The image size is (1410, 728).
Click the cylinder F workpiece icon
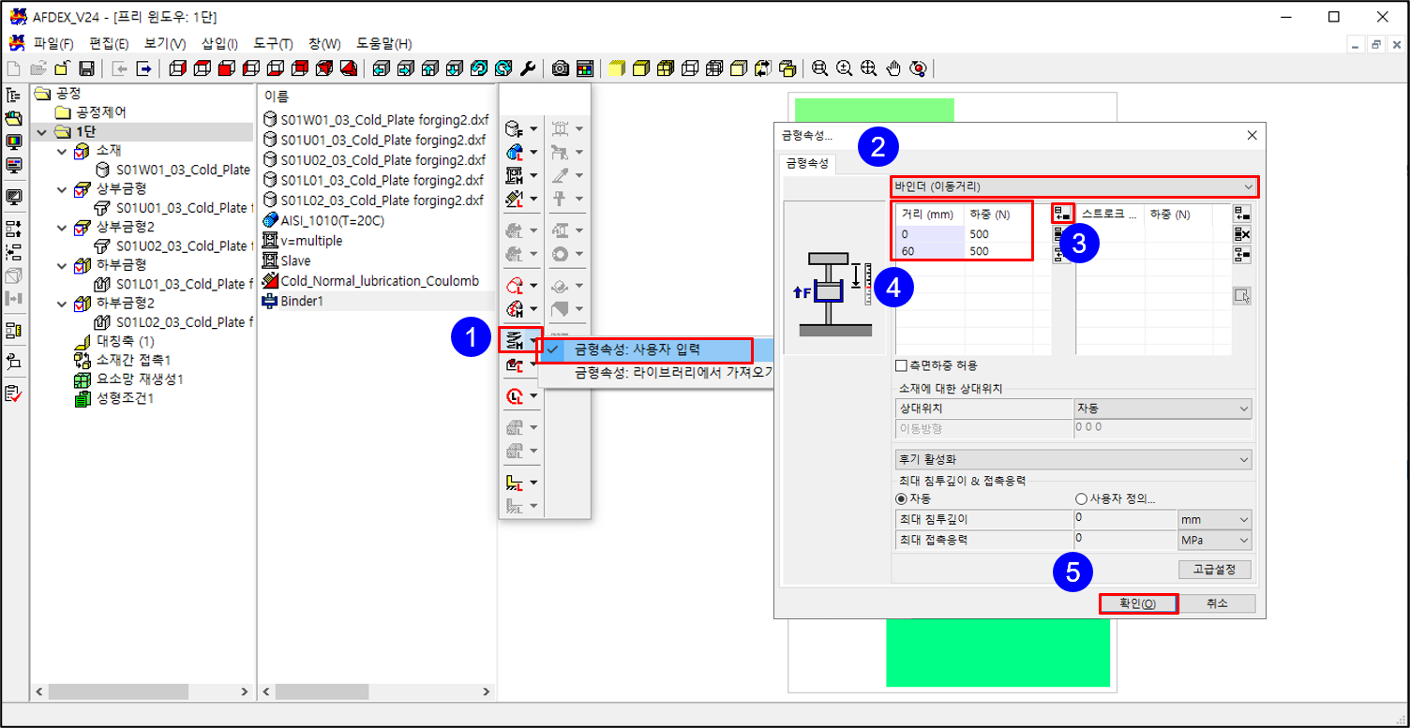tap(514, 128)
